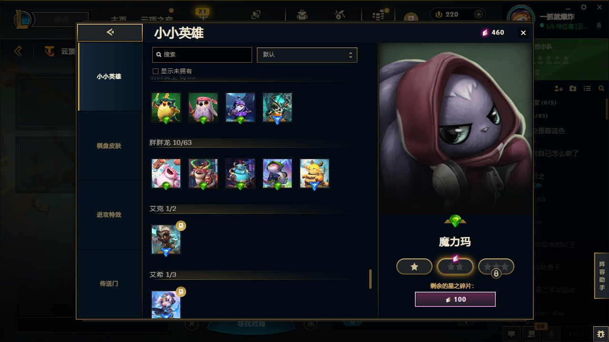This screenshot has height=342, width=609.
Task: Click the 搜索 search input field
Action: tap(202, 55)
